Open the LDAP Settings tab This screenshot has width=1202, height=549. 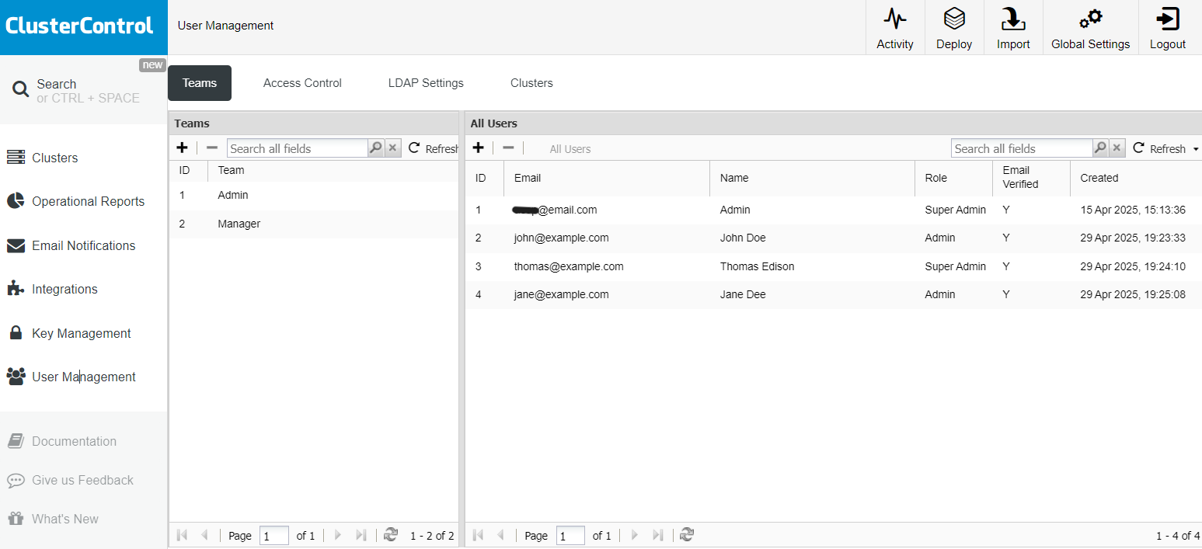click(426, 82)
